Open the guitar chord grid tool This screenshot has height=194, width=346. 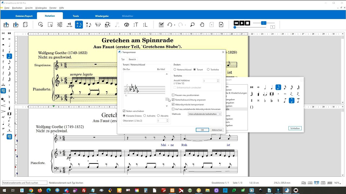(x=161, y=25)
